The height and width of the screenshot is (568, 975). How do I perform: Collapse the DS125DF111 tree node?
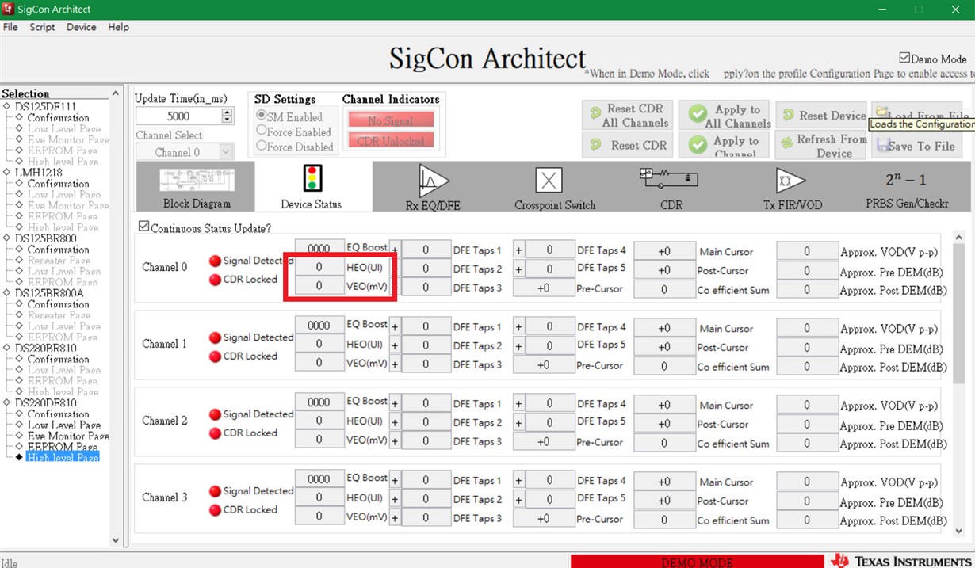[x=6, y=106]
